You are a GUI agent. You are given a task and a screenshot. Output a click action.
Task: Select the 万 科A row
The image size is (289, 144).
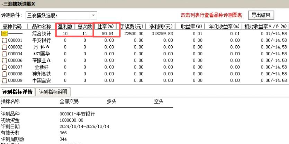coord(145,47)
